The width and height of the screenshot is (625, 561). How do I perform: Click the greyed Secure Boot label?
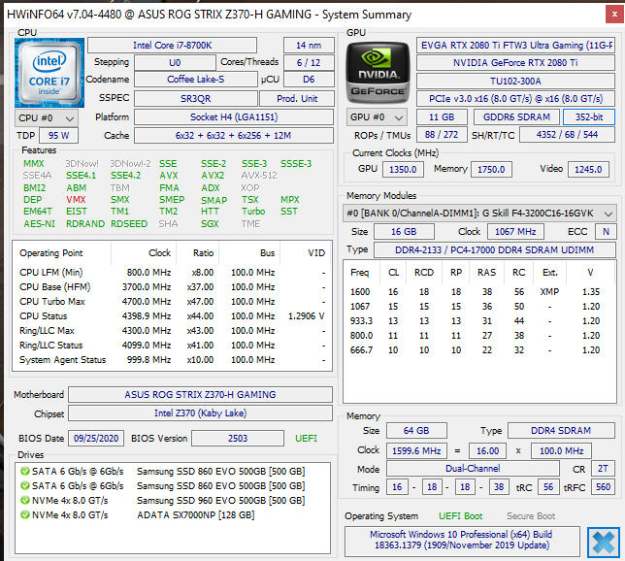coord(531,516)
